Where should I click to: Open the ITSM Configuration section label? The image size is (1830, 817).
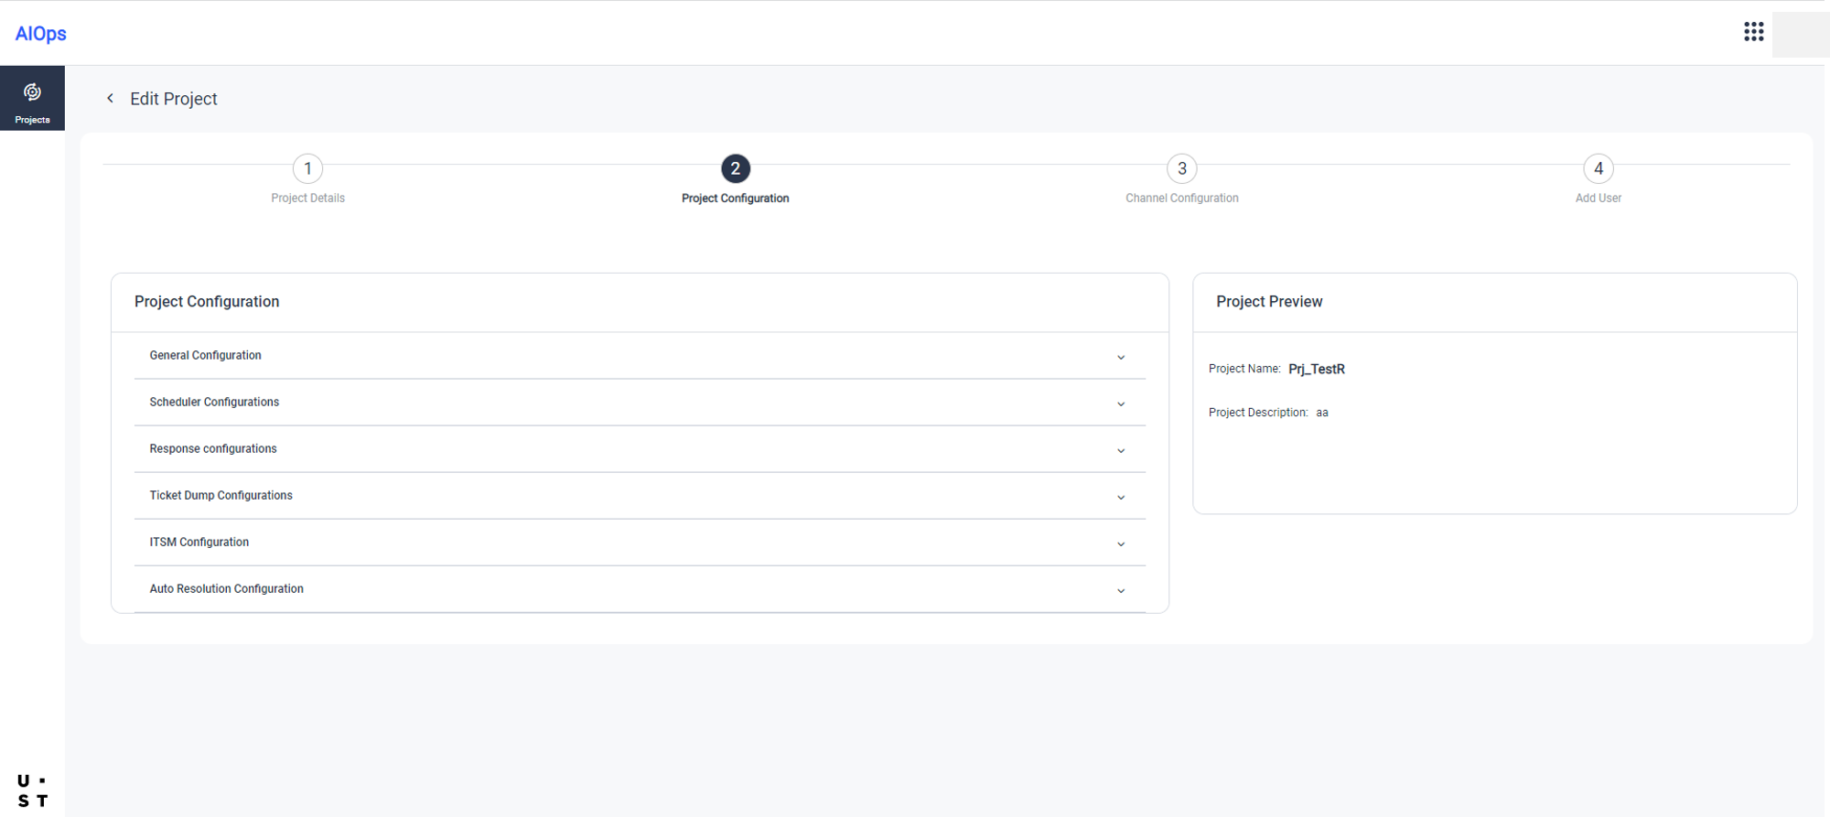click(x=199, y=543)
